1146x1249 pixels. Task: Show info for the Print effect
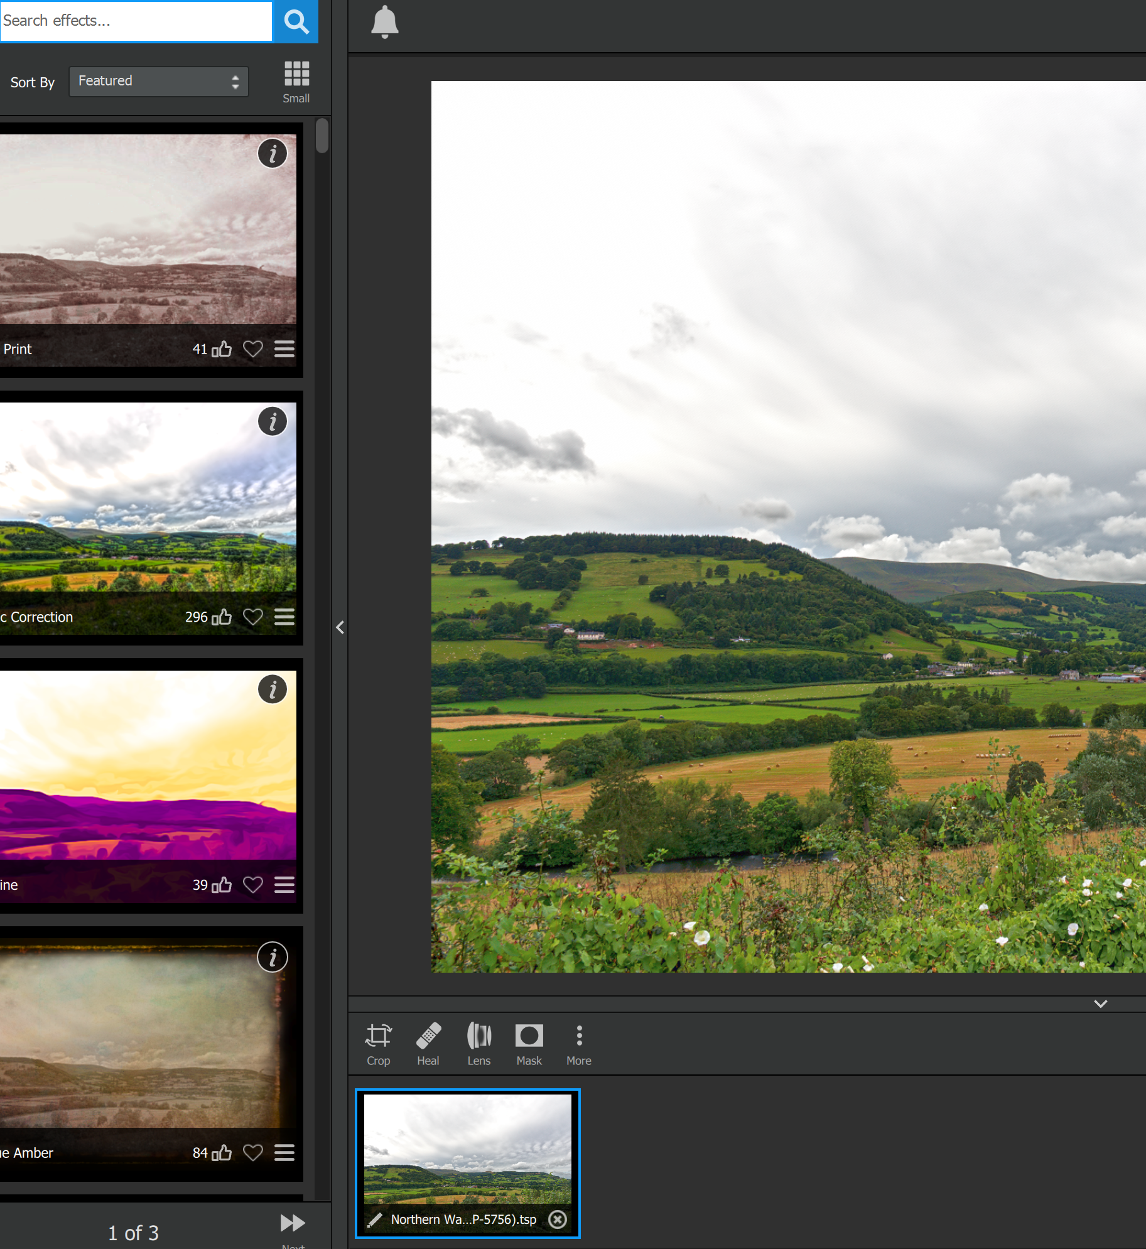click(x=273, y=153)
